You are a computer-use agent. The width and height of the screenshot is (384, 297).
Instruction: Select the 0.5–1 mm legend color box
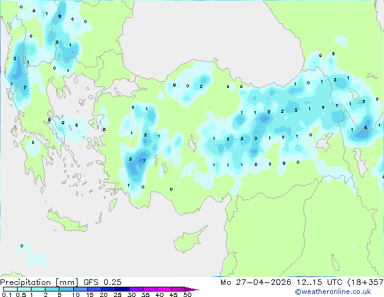coord(24,289)
